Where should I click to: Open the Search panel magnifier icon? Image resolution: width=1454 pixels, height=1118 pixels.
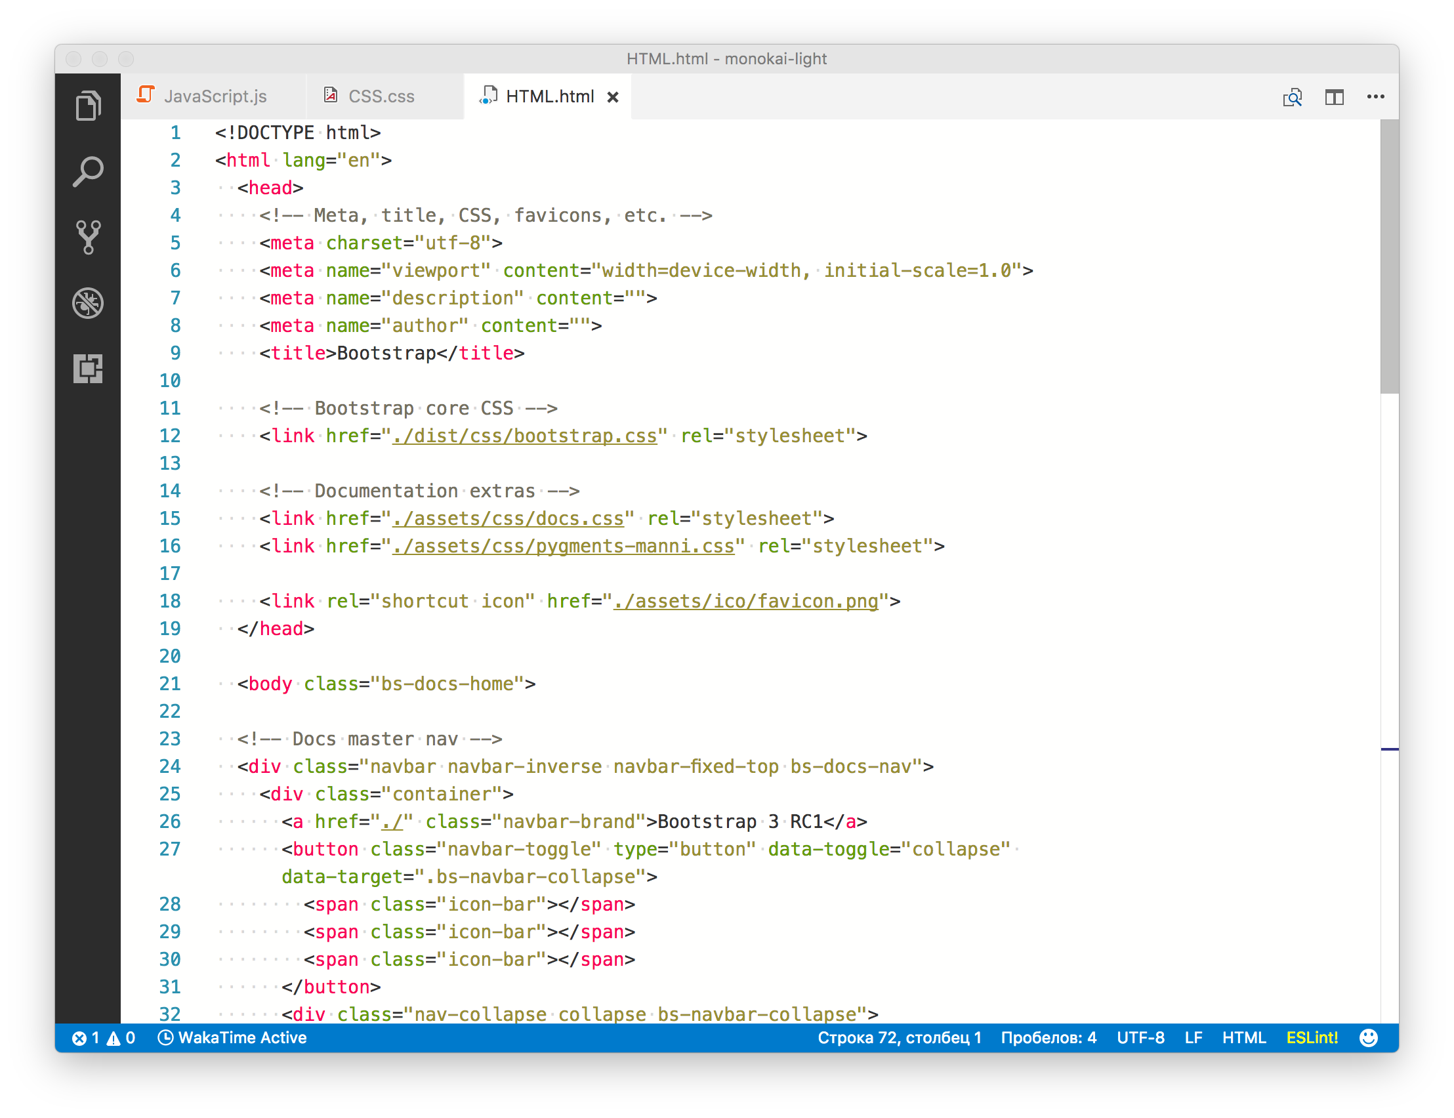coord(88,172)
